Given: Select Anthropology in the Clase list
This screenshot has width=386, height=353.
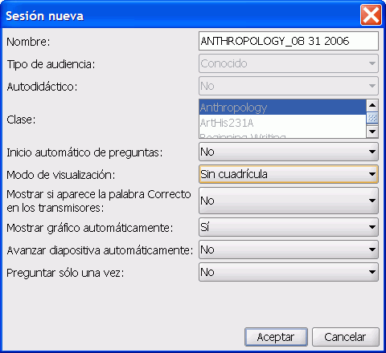Looking at the screenshot, I should tap(282, 108).
